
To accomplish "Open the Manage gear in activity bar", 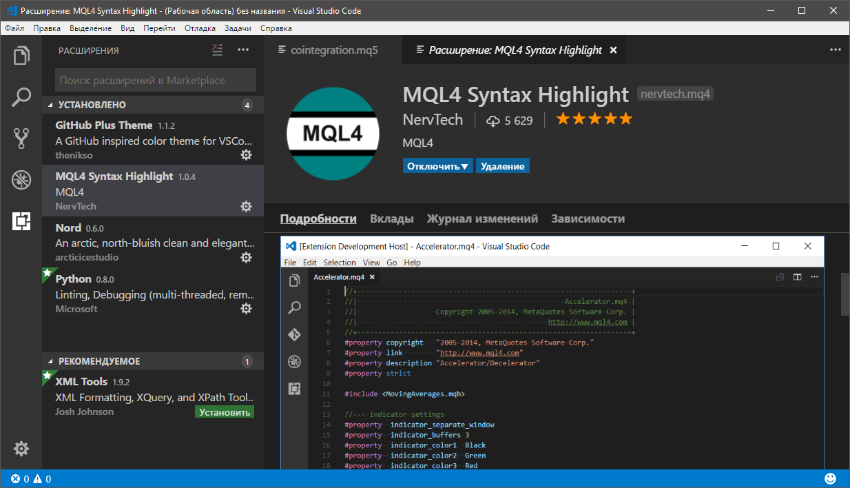I will (21, 449).
